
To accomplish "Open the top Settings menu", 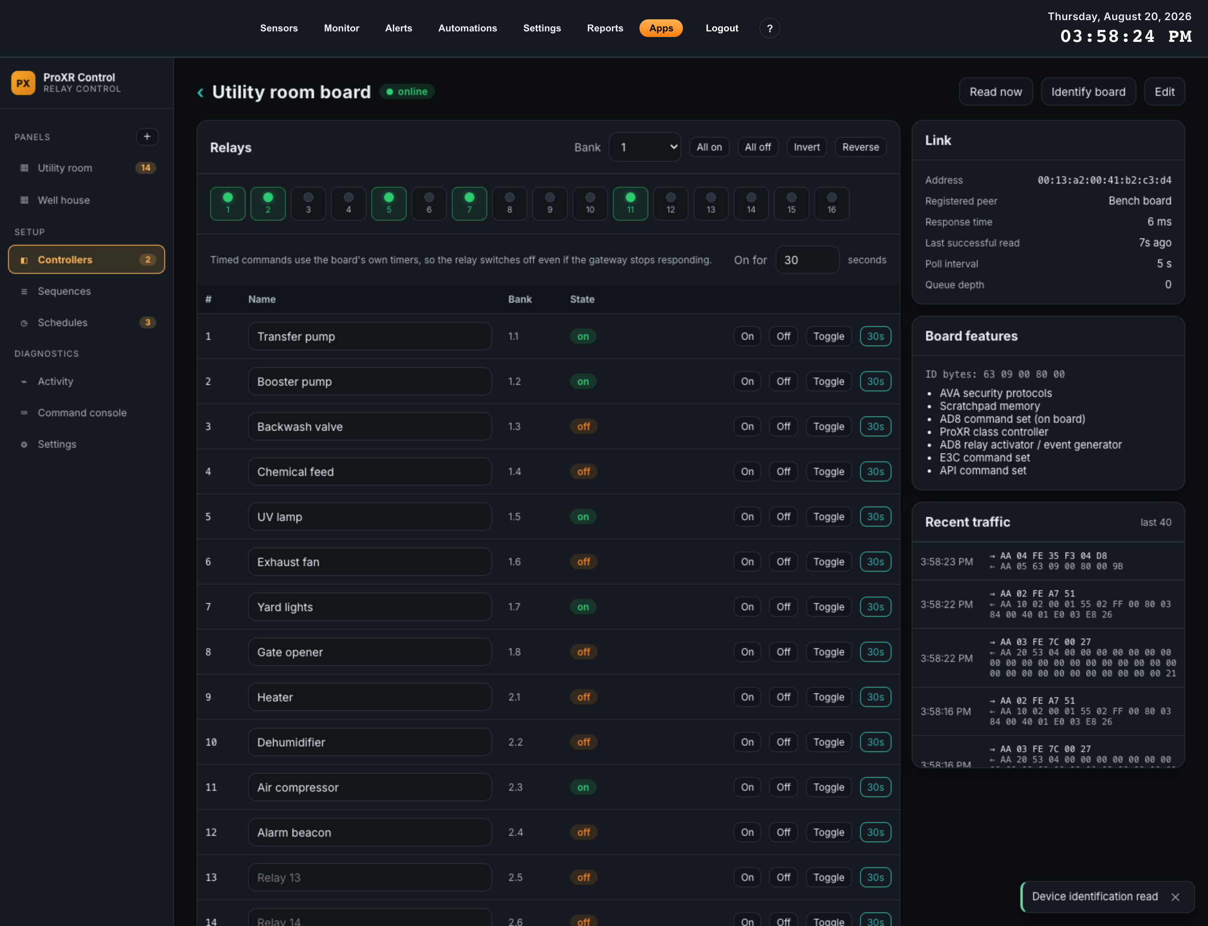I will pos(542,28).
